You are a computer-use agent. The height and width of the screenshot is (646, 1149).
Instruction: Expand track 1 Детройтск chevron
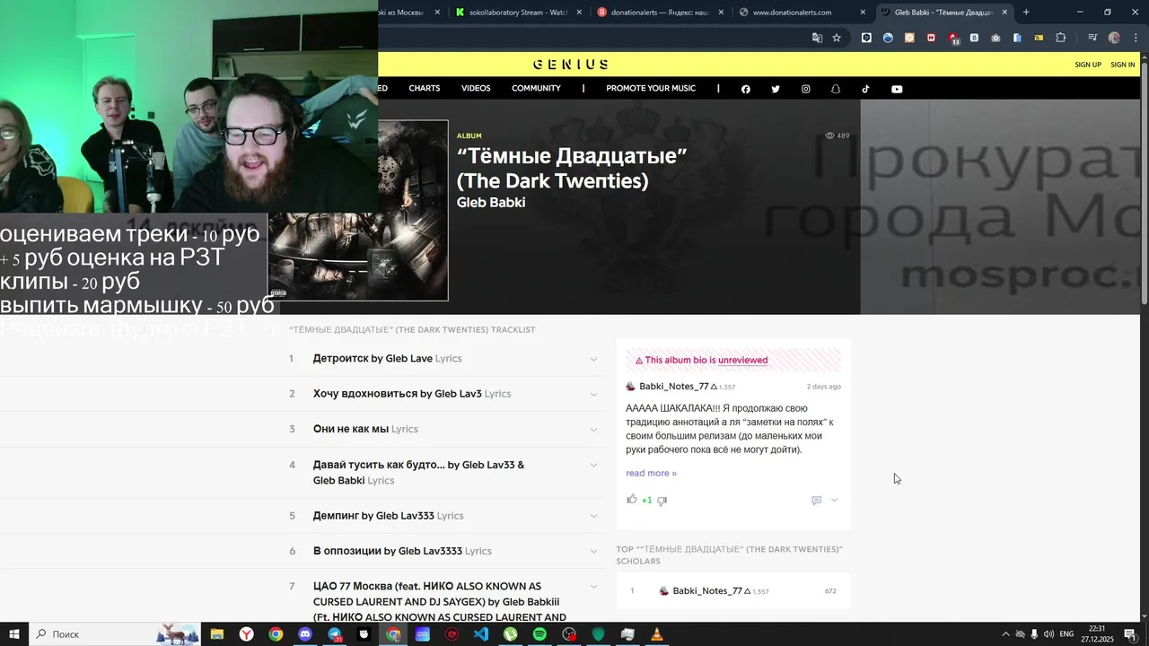coord(593,359)
